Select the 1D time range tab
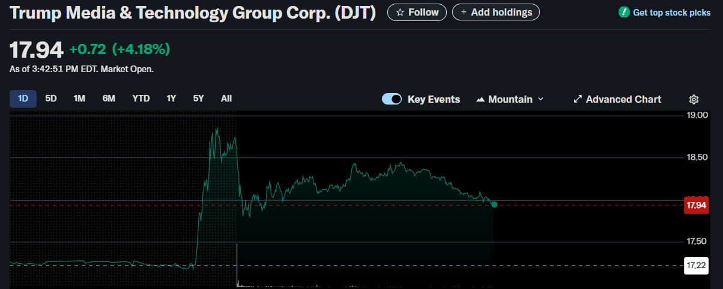This screenshot has height=289, width=723. coord(23,99)
